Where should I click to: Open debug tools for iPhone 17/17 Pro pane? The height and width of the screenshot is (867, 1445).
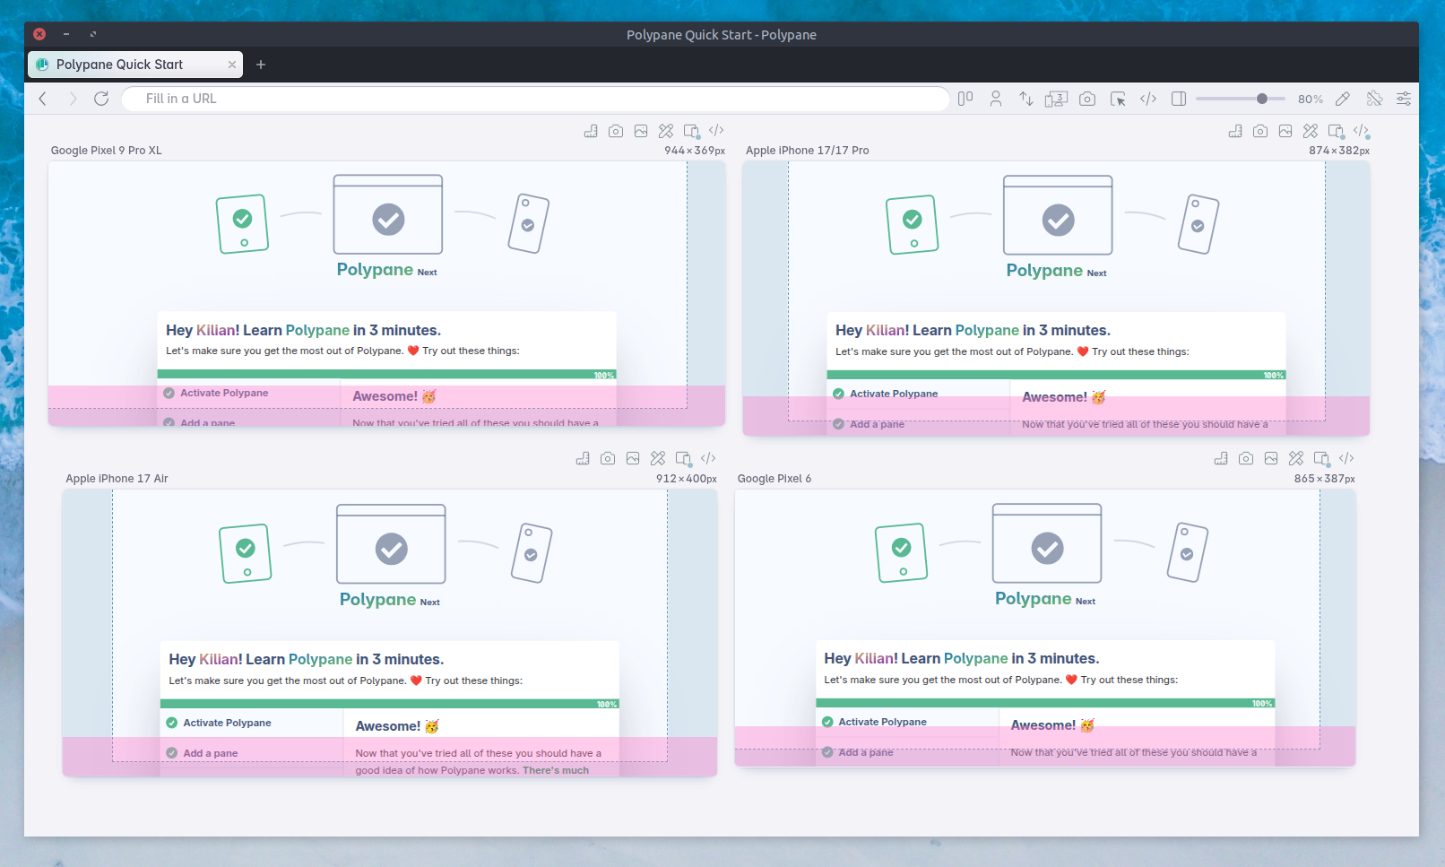(1311, 131)
